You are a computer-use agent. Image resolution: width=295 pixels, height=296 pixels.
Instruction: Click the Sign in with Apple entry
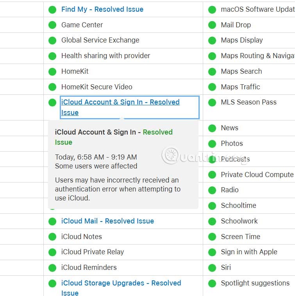(249, 252)
